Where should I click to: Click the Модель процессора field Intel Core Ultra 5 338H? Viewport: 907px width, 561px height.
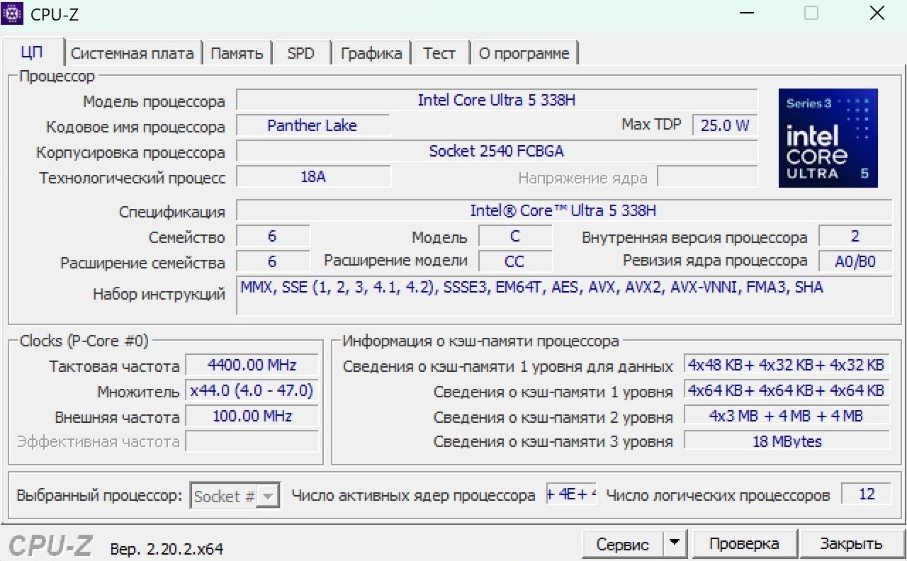pos(497,101)
